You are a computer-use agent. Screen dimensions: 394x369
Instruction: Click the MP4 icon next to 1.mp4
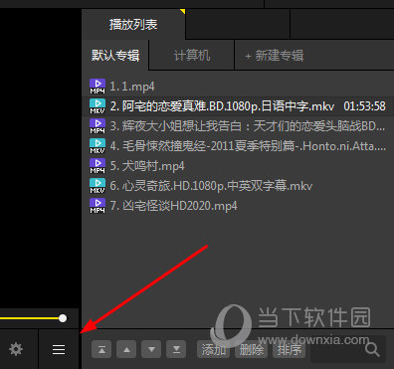[x=98, y=87]
